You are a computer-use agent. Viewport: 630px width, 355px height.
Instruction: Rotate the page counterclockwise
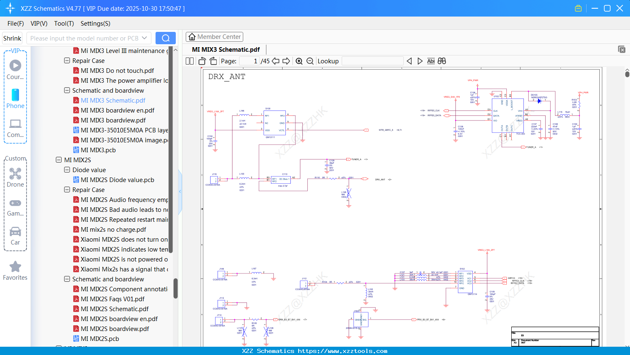click(x=202, y=61)
